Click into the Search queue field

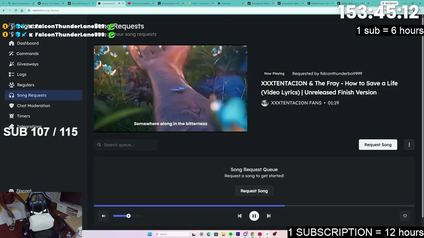pyautogui.click(x=126, y=145)
